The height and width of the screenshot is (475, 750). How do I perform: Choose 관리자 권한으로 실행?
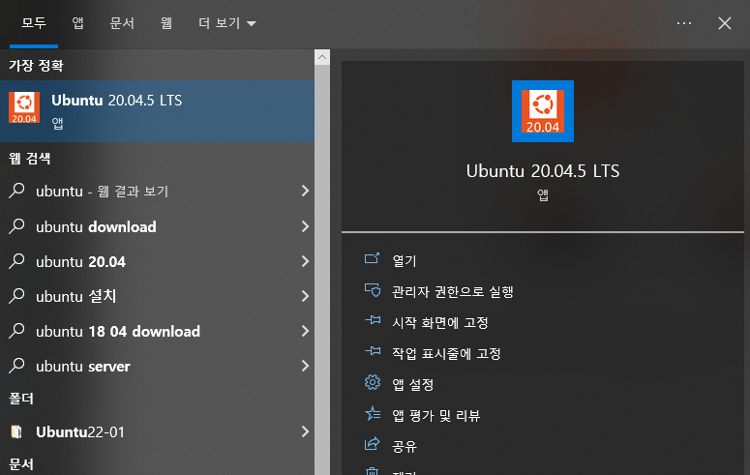pos(453,291)
